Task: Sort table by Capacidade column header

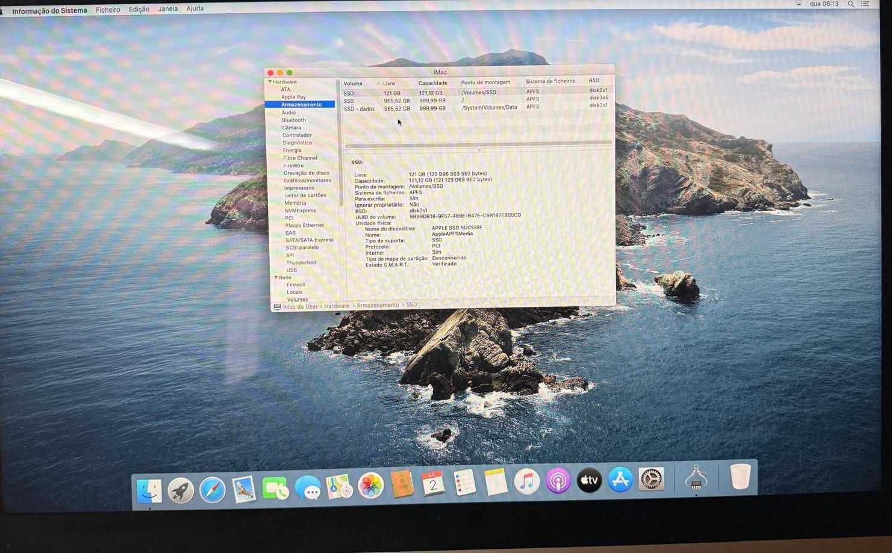Action: (432, 83)
